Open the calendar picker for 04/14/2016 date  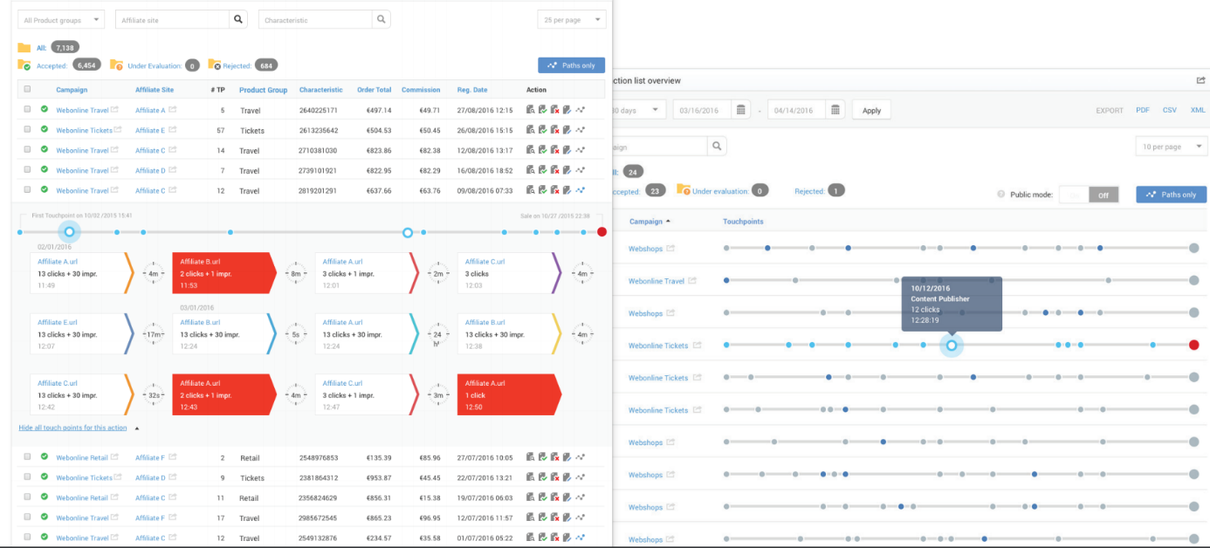[x=835, y=110]
